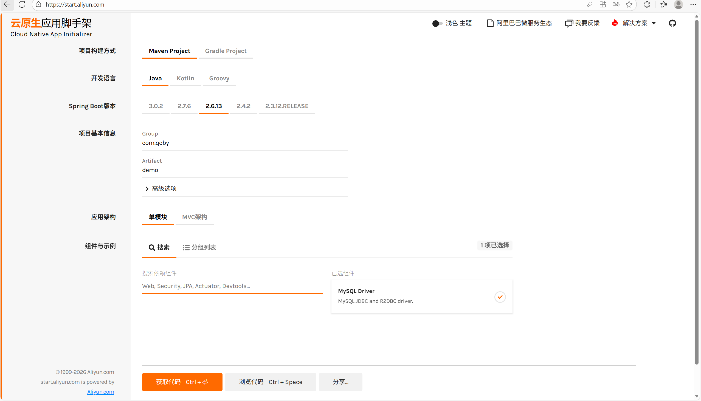Open browser extensions puzzle icon
The image size is (701, 401).
point(646,4)
